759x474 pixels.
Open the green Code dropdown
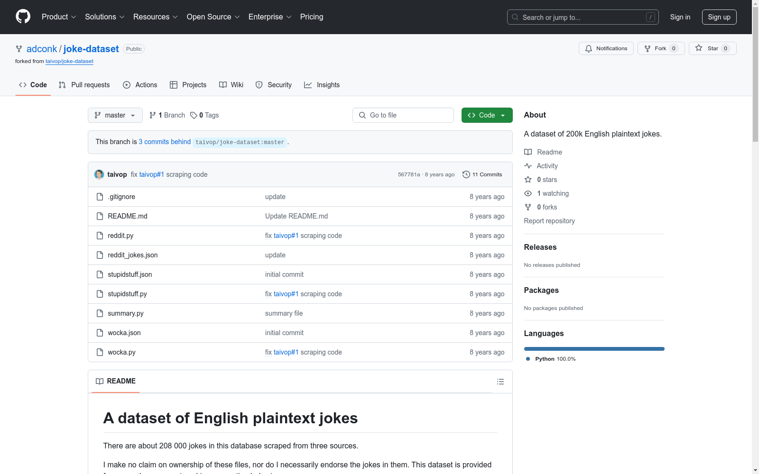tap(487, 115)
